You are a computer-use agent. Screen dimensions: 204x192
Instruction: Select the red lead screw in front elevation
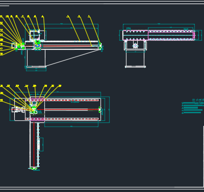pyautogui.click(x=67, y=46)
